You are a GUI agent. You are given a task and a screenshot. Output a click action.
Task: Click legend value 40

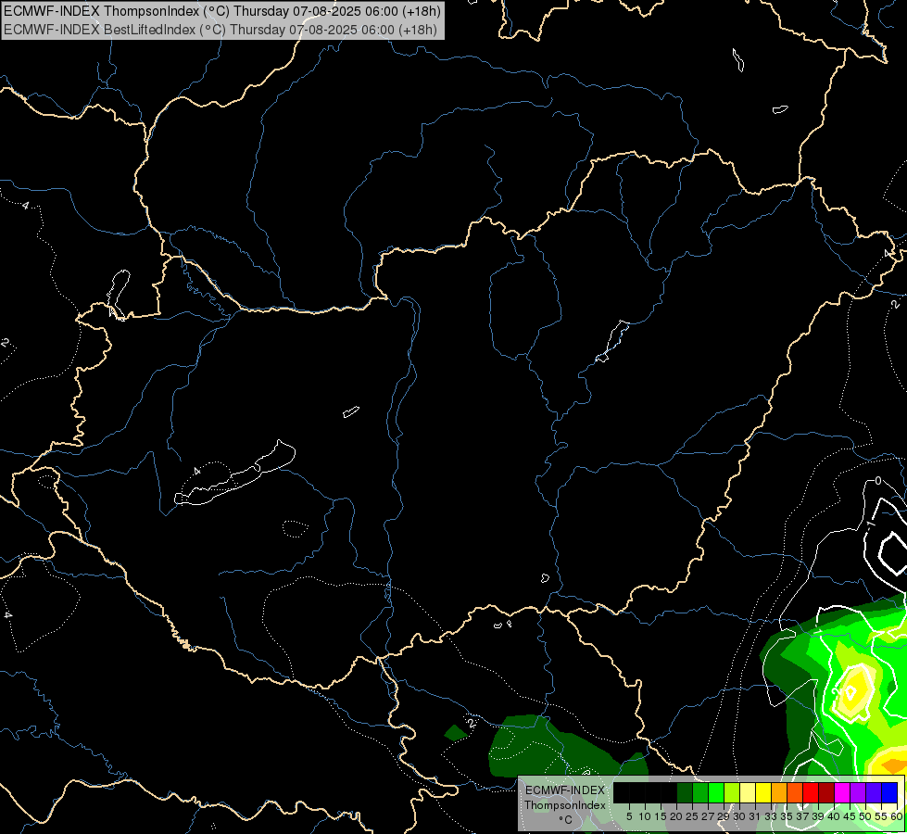click(834, 816)
